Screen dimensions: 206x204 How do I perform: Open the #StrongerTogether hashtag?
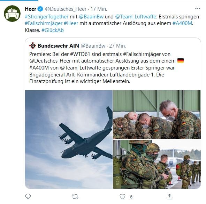click(47, 17)
